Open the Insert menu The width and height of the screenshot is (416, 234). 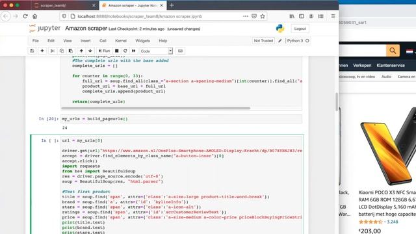click(85, 40)
